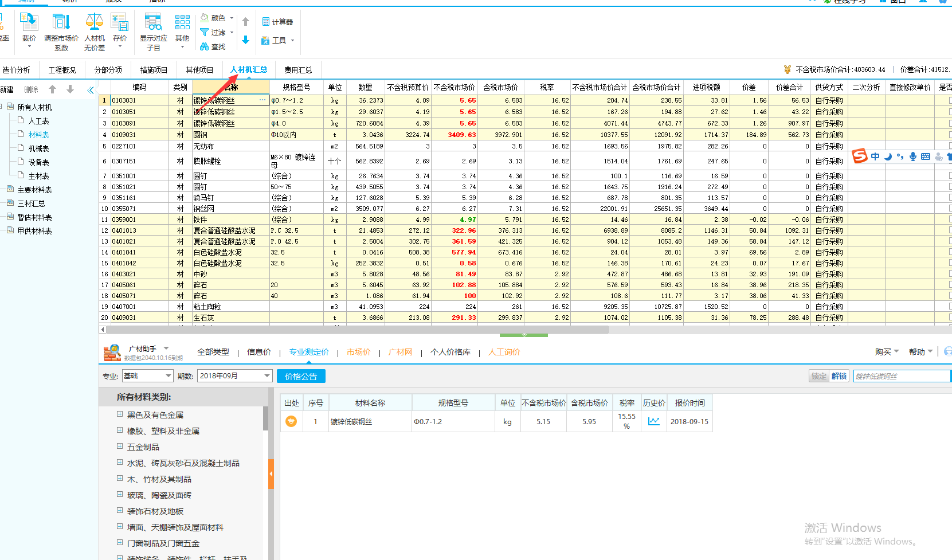Select 主要材料表 in the left tree
Screen dimensions: 952x560
pyautogui.click(x=34, y=190)
